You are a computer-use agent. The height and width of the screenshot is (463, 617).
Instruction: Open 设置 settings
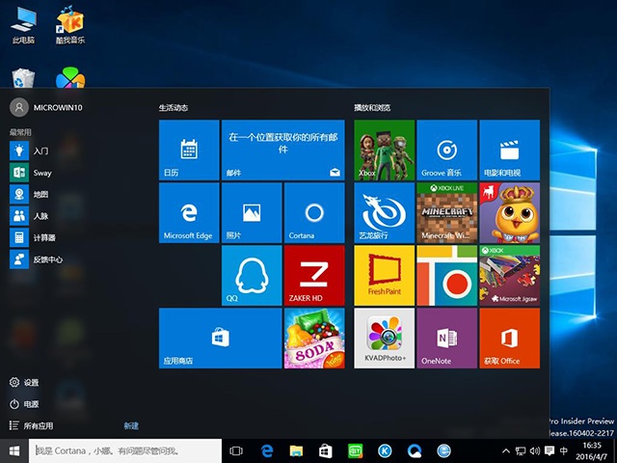31,383
